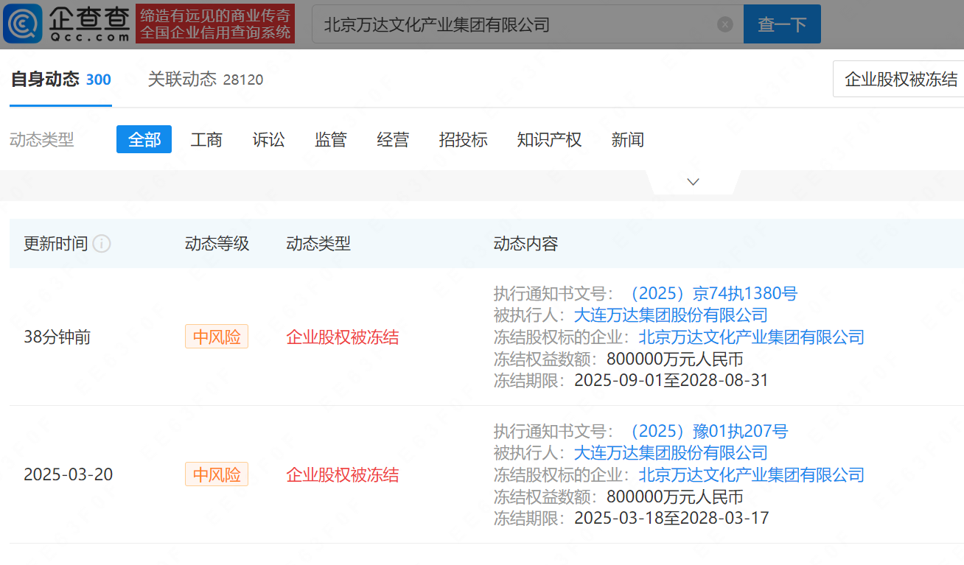Screen dimensions: 964x565
Task: Click the info icon beside 更新时间
Action: [102, 244]
